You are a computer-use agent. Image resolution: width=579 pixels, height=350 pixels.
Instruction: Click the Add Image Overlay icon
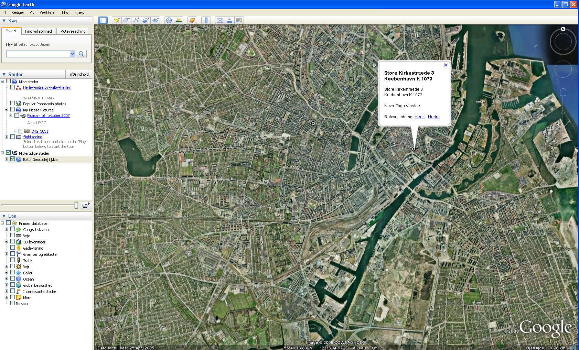point(146,20)
